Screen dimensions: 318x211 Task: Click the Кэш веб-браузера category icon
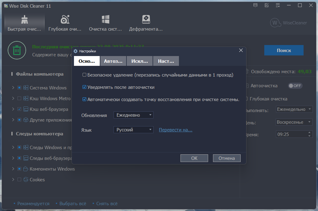[x=26, y=109]
